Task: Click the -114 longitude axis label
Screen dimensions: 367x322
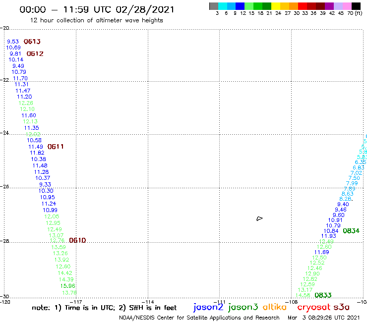Action: pyautogui.click(x=148, y=302)
